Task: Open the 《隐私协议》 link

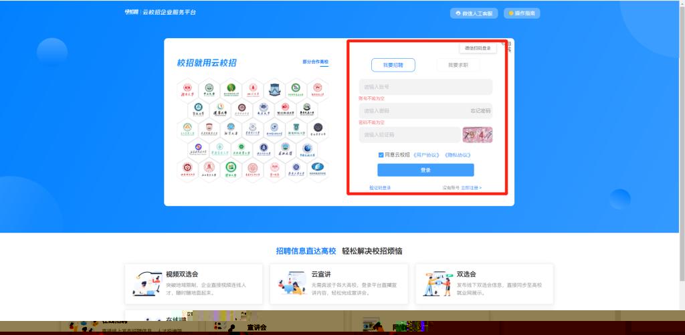Action: coord(458,154)
